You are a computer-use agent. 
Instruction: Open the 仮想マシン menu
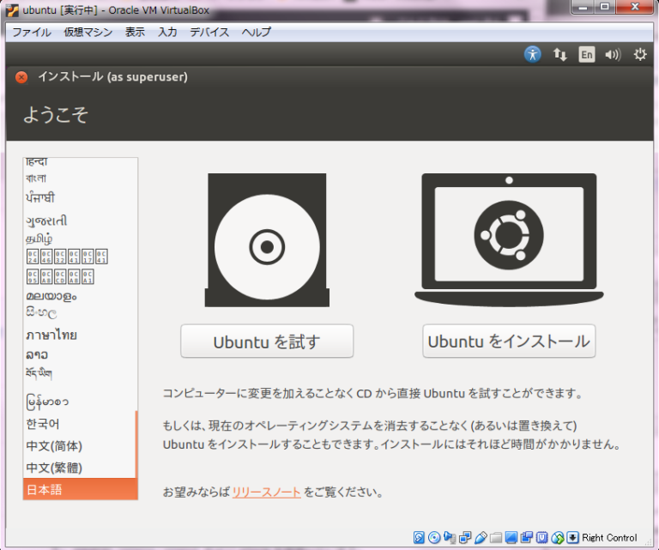click(87, 32)
